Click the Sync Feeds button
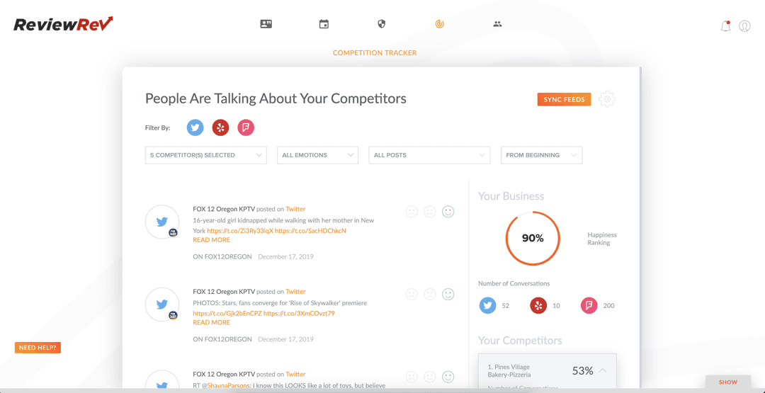The width and height of the screenshot is (765, 393). coord(564,99)
